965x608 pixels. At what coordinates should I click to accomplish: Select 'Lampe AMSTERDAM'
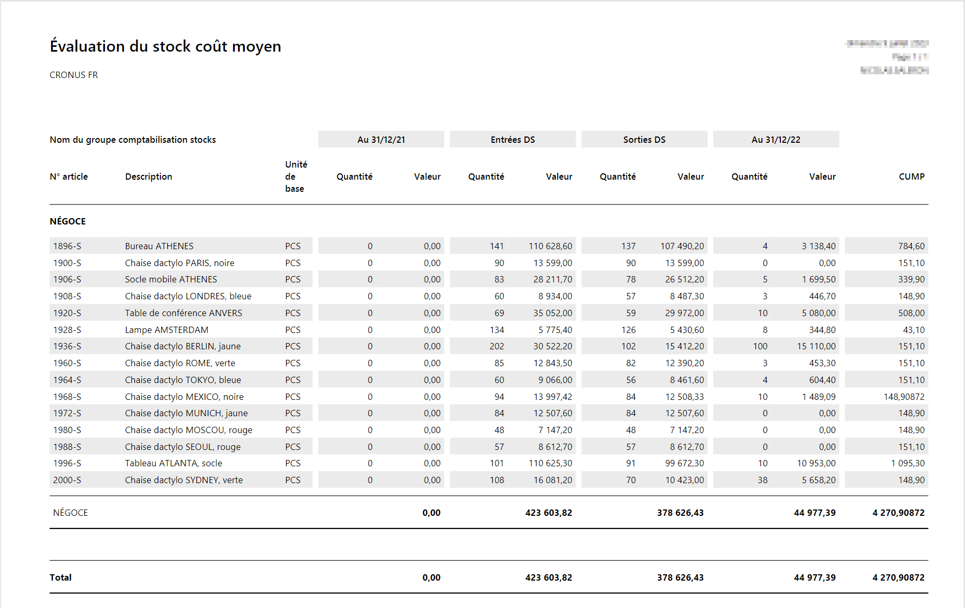167,330
